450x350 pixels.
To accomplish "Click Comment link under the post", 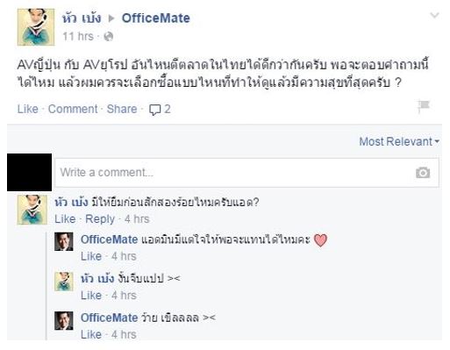I will pyautogui.click(x=73, y=109).
